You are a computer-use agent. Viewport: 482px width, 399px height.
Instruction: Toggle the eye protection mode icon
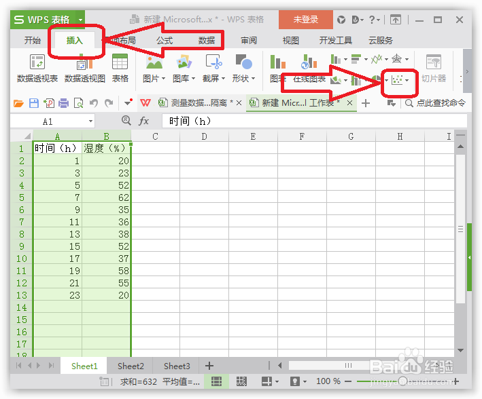[x=295, y=381]
